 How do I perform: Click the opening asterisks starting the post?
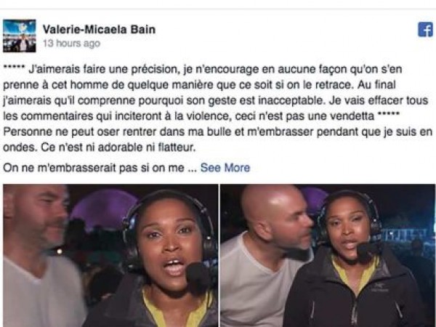click(14, 67)
